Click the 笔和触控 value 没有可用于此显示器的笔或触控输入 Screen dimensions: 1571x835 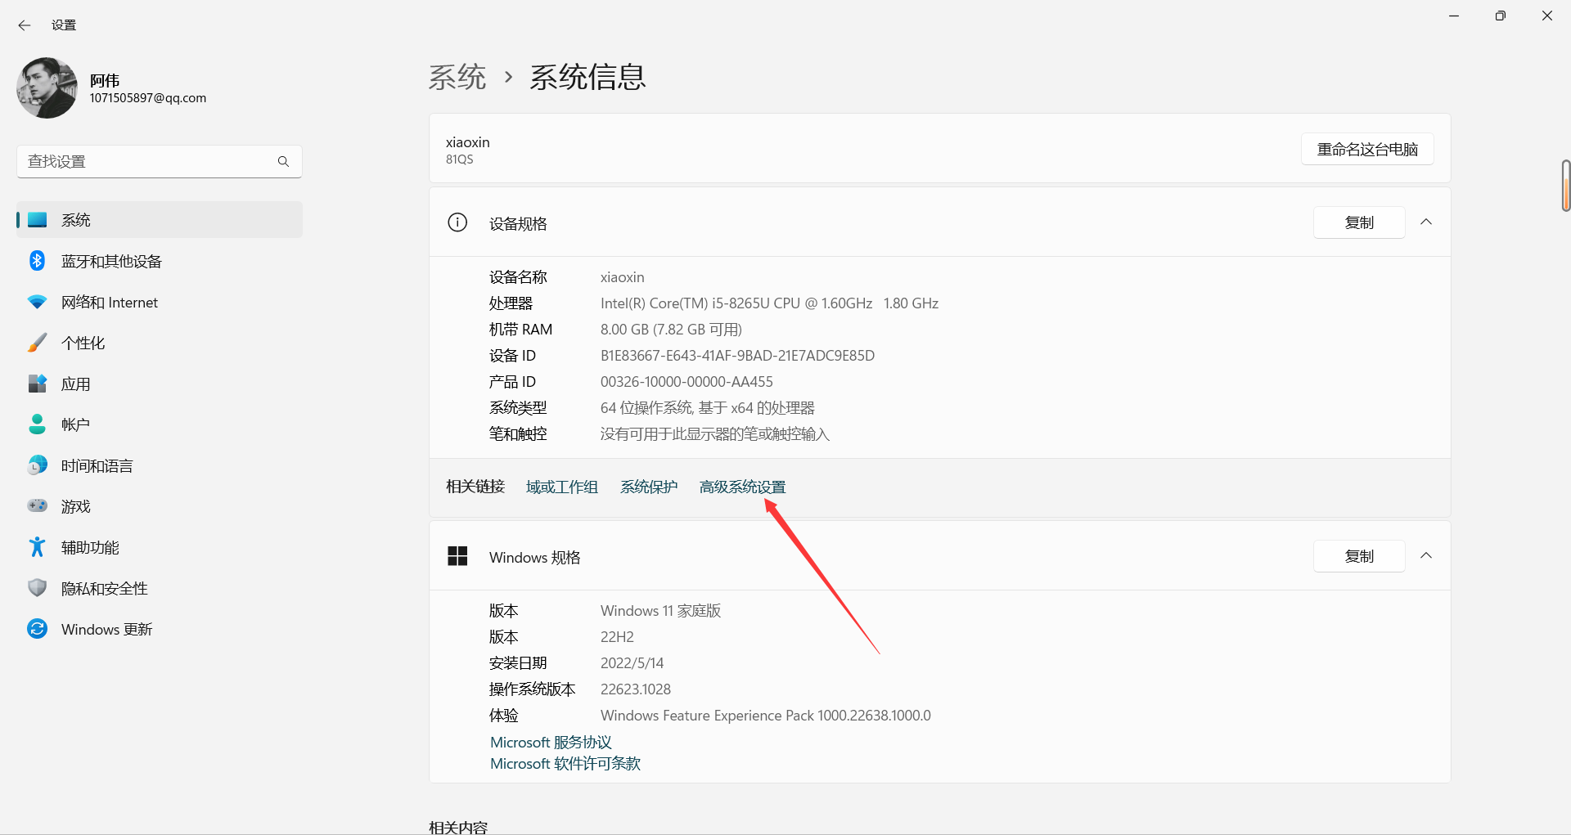pyautogui.click(x=715, y=434)
